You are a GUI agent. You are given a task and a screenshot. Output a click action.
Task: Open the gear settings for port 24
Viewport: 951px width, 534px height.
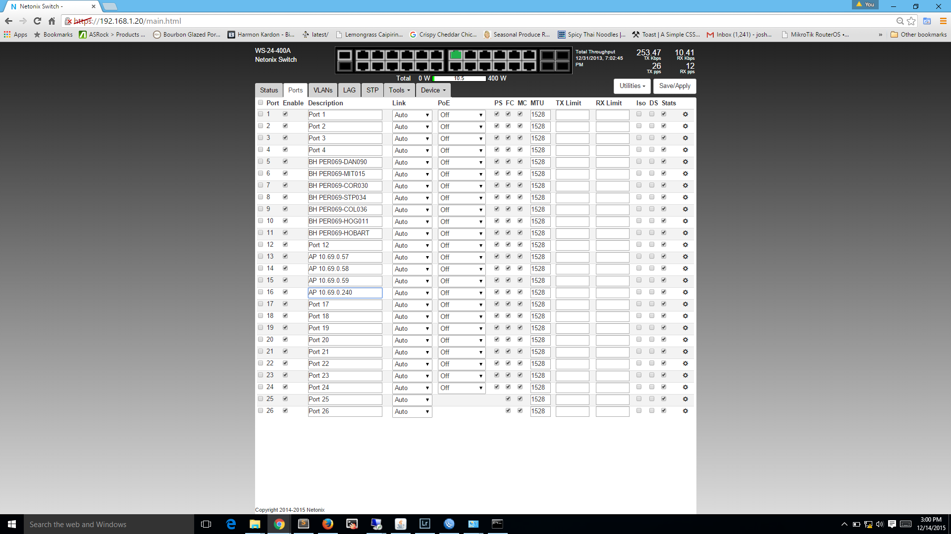(686, 387)
